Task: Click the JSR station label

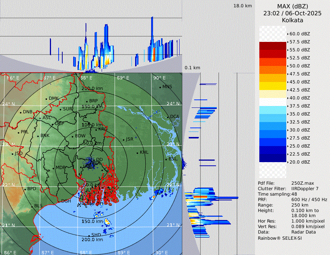Action: (x=130, y=139)
